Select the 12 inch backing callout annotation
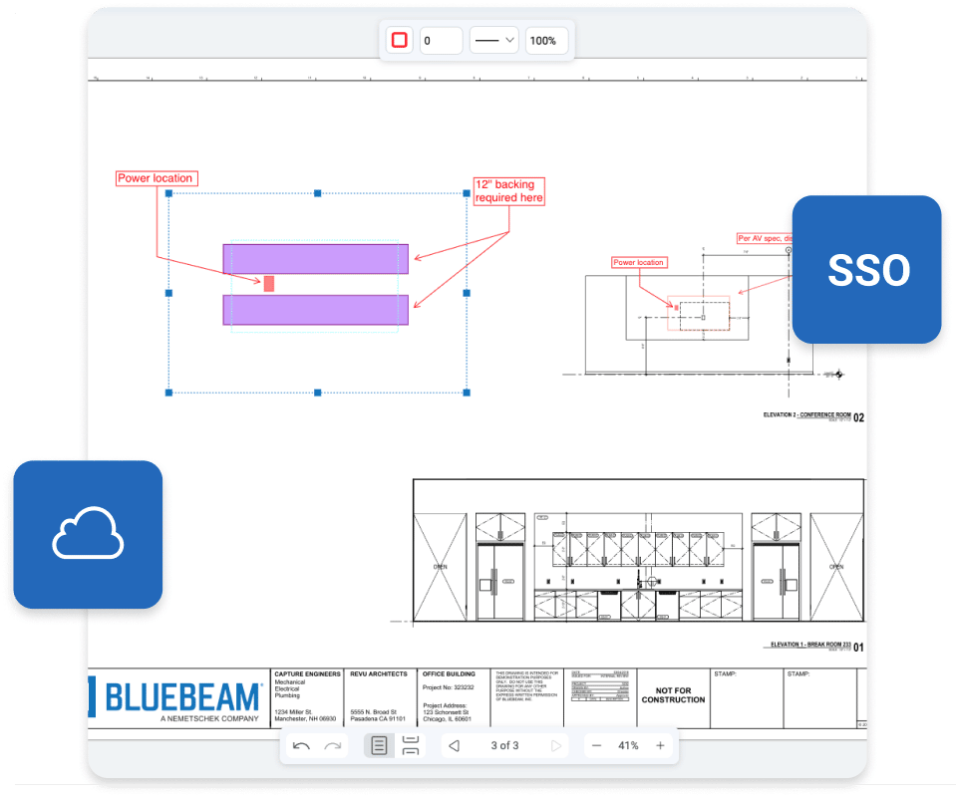The height and width of the screenshot is (796, 956). (x=507, y=190)
